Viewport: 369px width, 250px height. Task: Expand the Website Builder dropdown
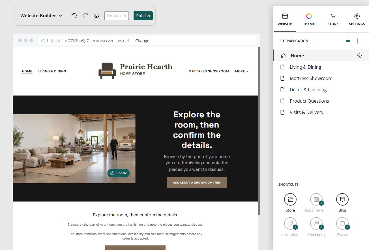pyautogui.click(x=41, y=16)
